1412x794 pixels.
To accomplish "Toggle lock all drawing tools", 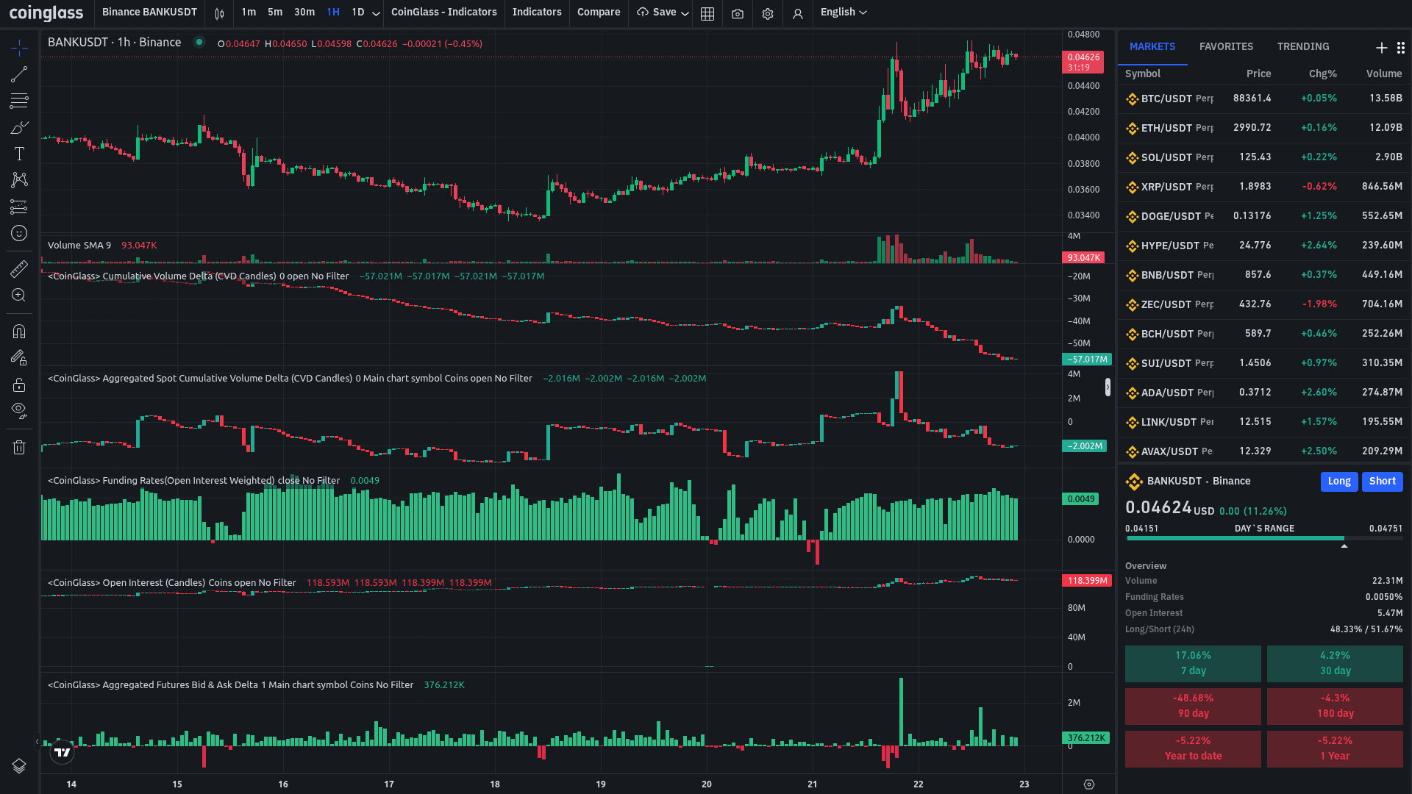I will point(19,385).
